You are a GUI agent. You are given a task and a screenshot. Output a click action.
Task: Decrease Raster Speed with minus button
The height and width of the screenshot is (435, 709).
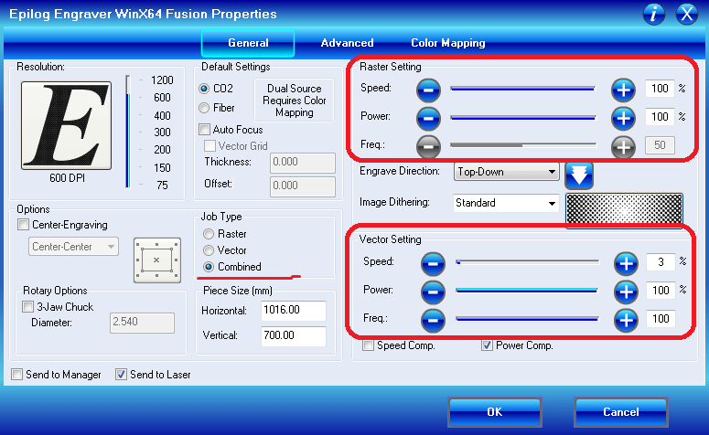click(428, 90)
